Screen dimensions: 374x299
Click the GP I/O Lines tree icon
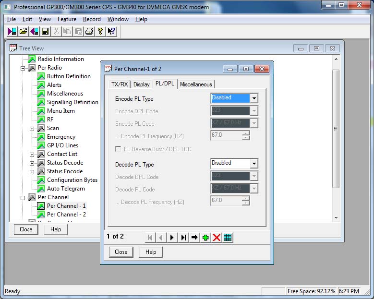(x=41, y=145)
